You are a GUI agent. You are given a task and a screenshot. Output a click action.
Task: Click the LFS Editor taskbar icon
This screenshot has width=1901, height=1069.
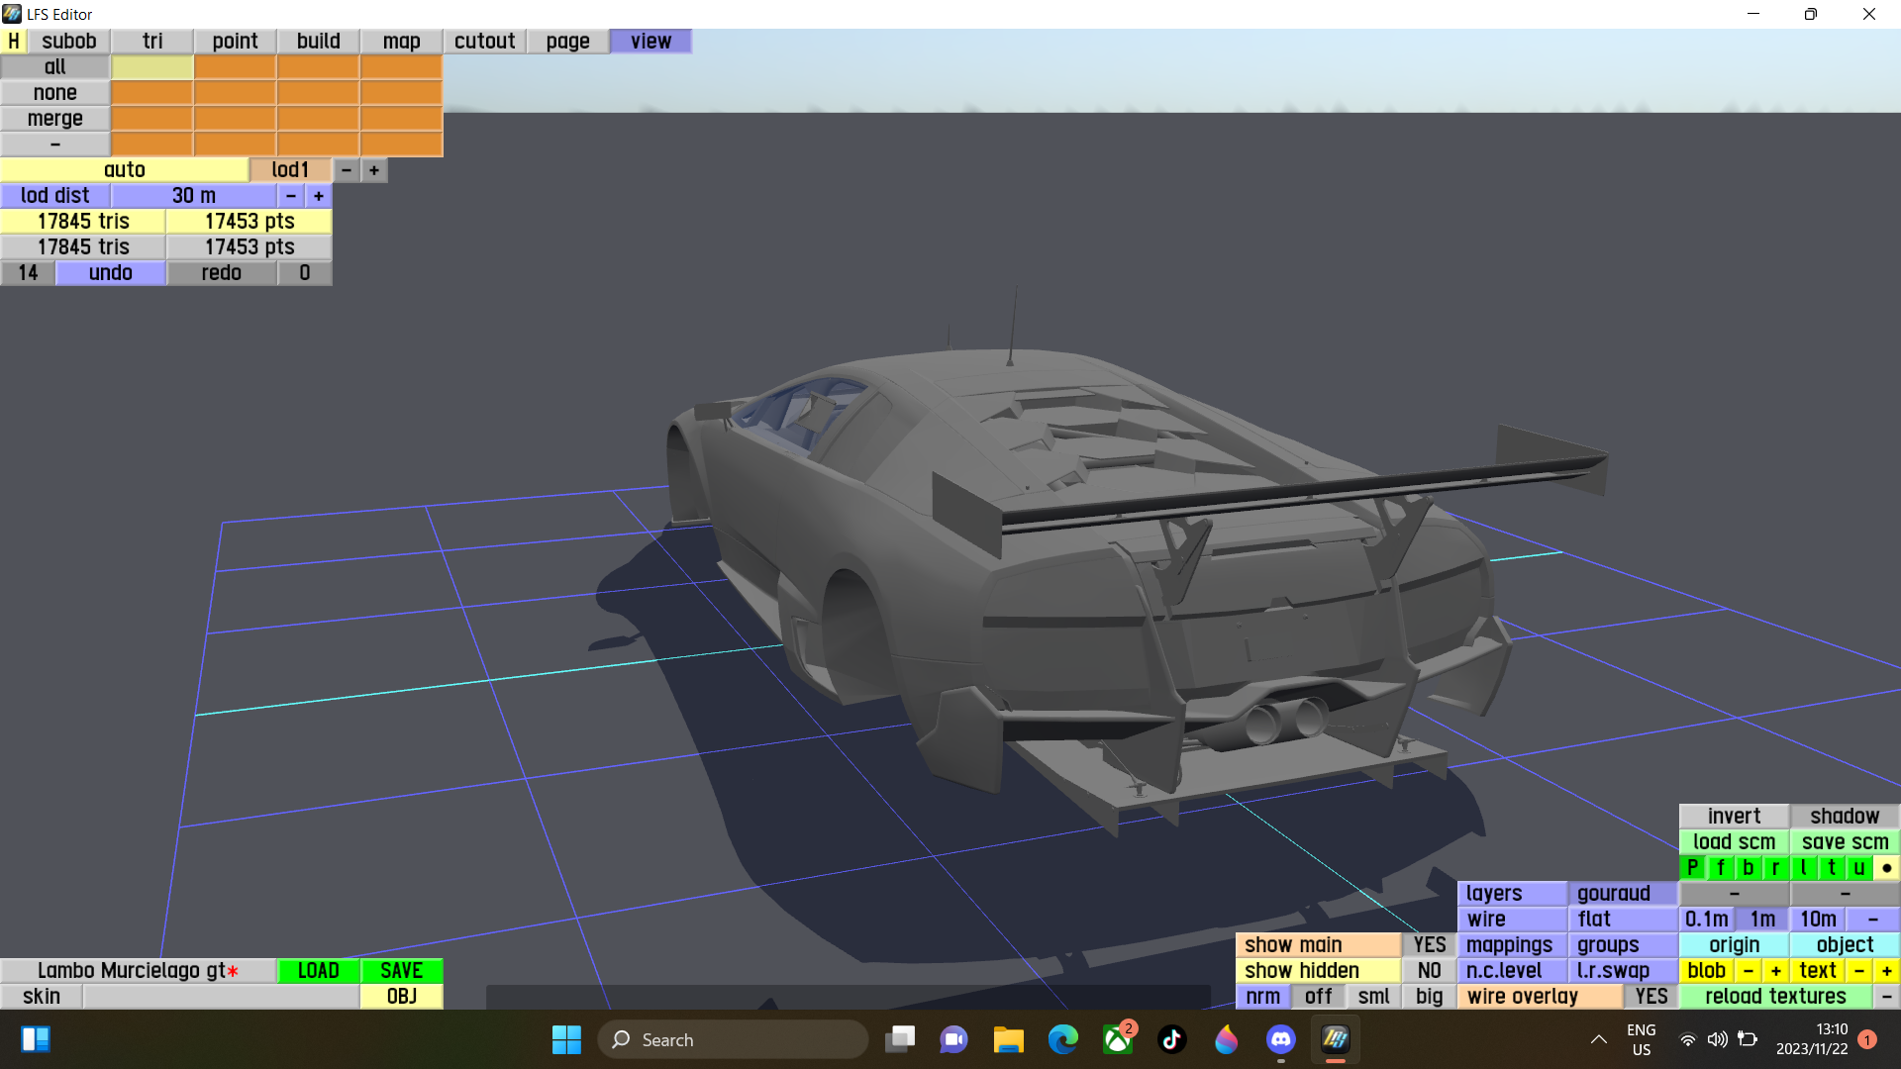pos(1335,1039)
